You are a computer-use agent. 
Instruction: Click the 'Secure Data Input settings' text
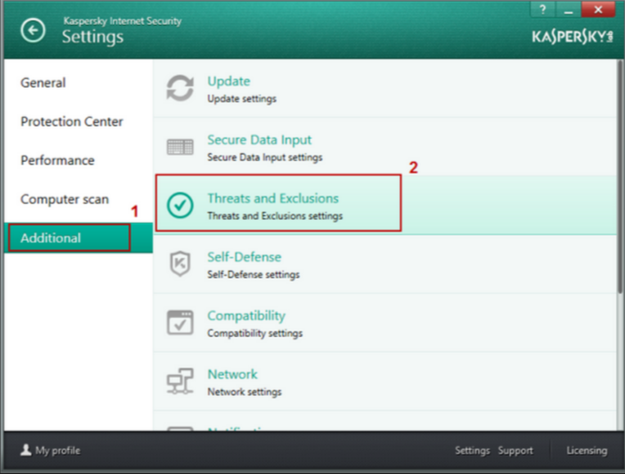pos(265,157)
